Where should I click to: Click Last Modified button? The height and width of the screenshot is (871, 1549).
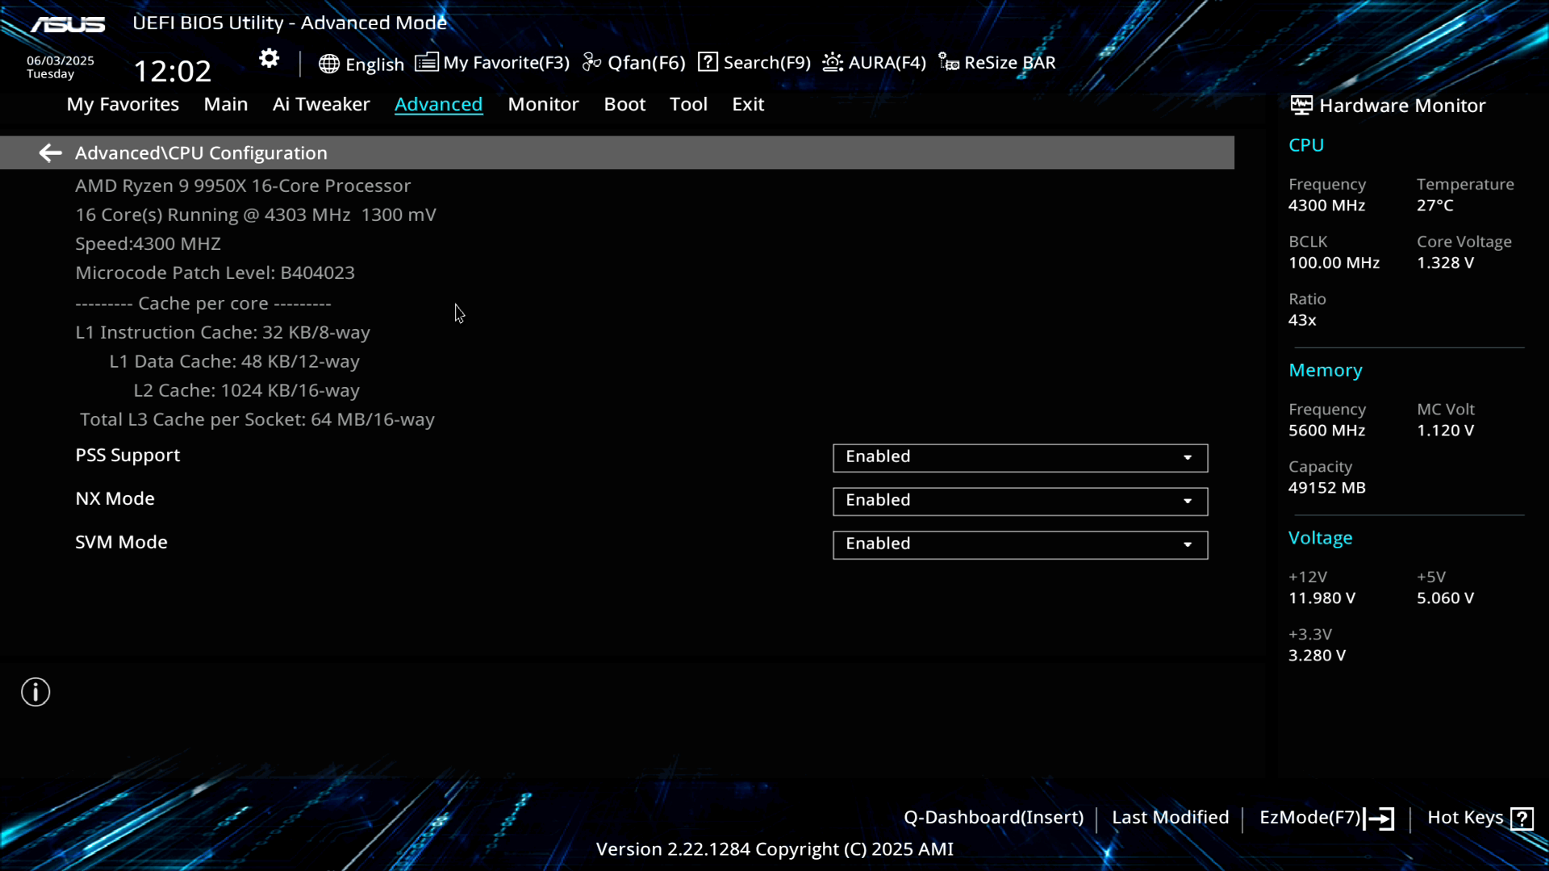[1170, 818]
